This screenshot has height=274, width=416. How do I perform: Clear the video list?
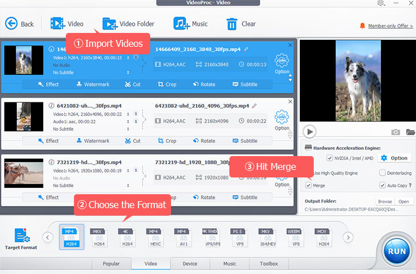pyautogui.click(x=241, y=24)
